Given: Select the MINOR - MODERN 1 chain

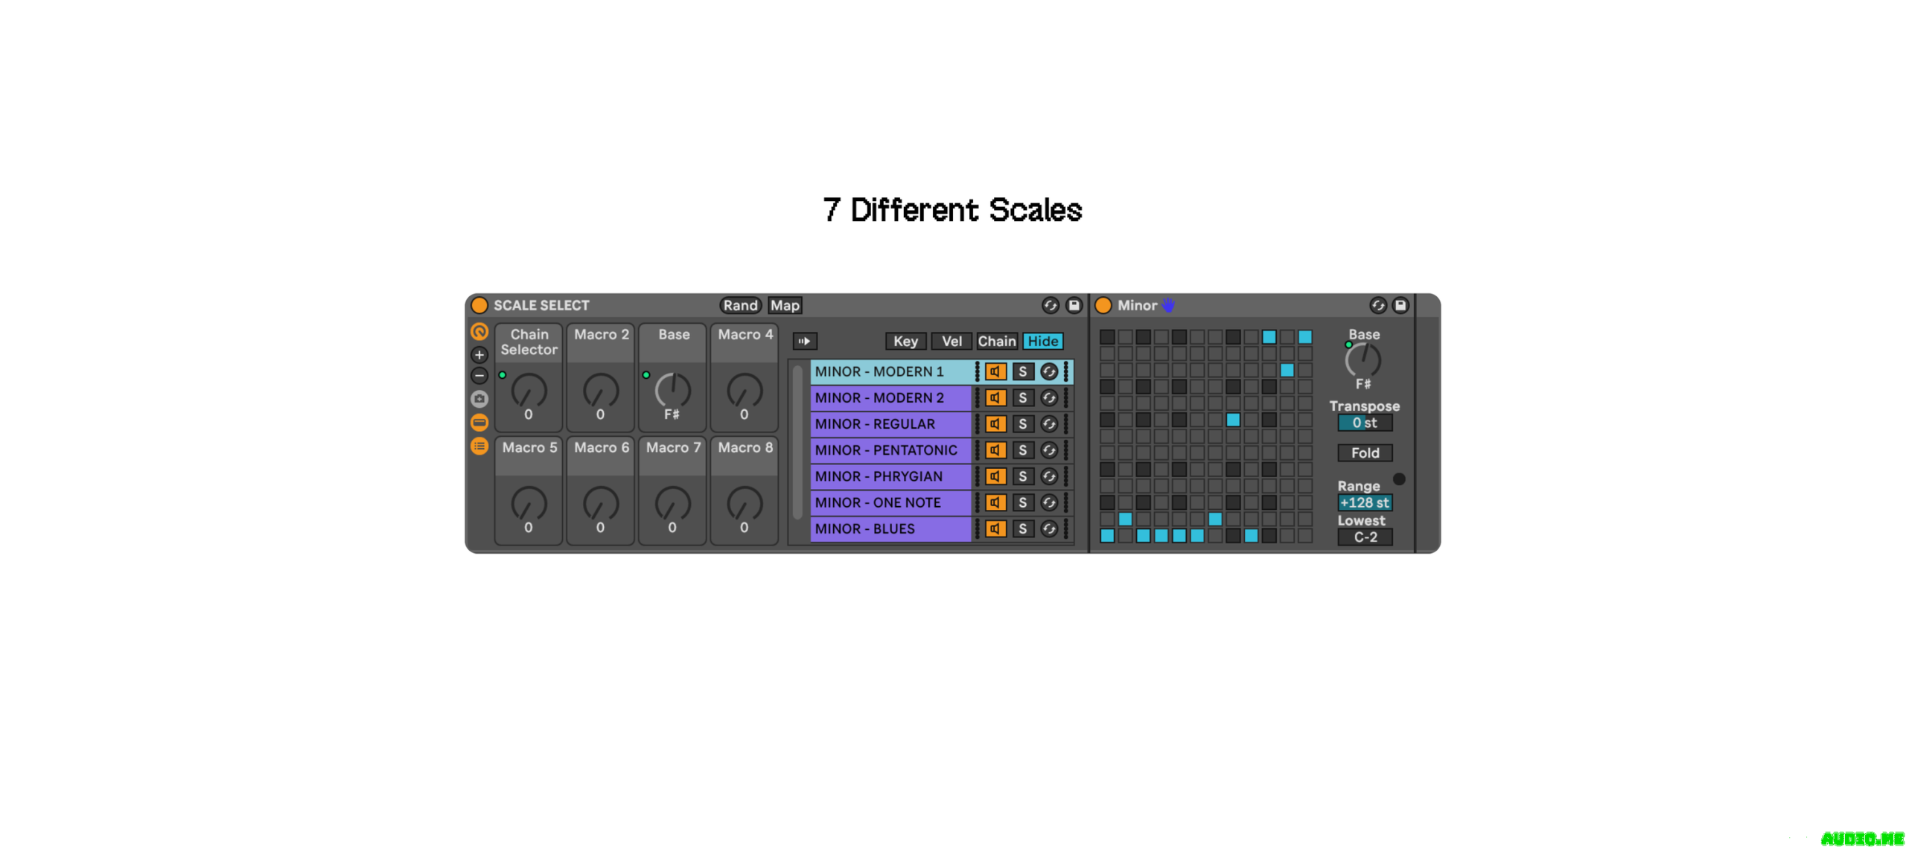Looking at the screenshot, I should [890, 371].
